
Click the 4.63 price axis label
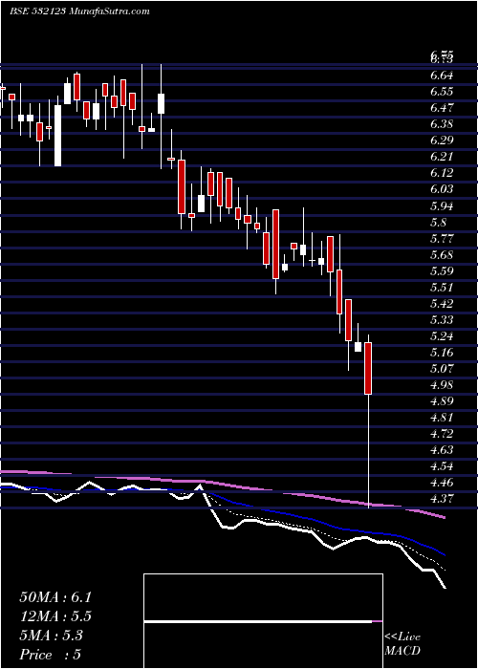click(442, 450)
